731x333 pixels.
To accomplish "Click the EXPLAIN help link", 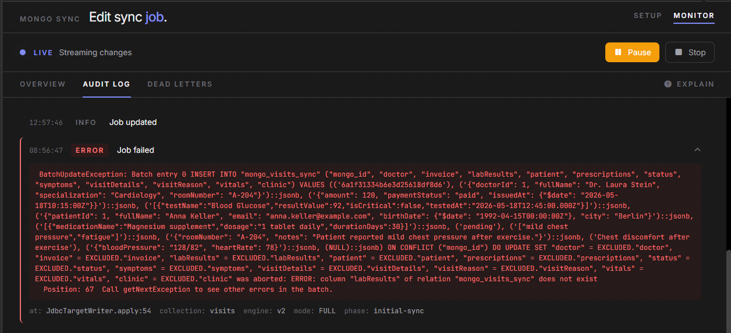I will (x=689, y=84).
